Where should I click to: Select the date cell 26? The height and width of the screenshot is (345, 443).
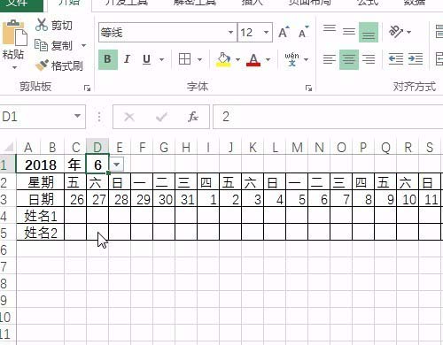[x=75, y=199]
